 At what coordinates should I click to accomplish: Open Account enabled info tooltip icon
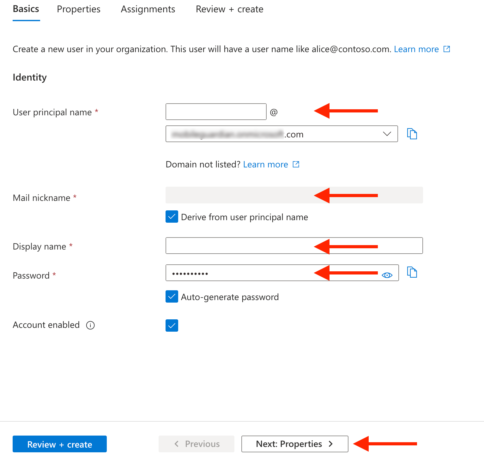coord(90,325)
